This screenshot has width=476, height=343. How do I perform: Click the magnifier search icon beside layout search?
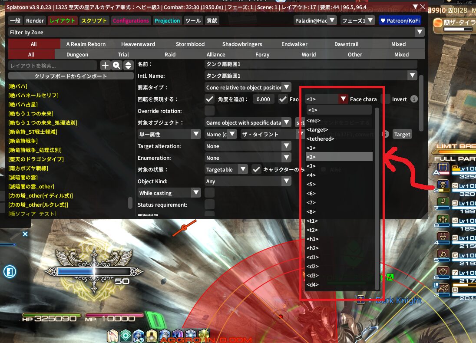click(x=116, y=66)
